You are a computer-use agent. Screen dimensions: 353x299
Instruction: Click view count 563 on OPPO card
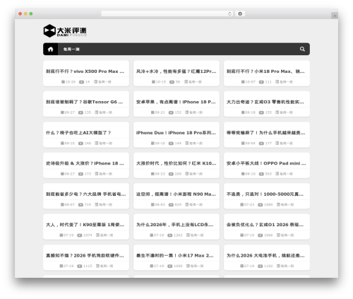pos(268,174)
